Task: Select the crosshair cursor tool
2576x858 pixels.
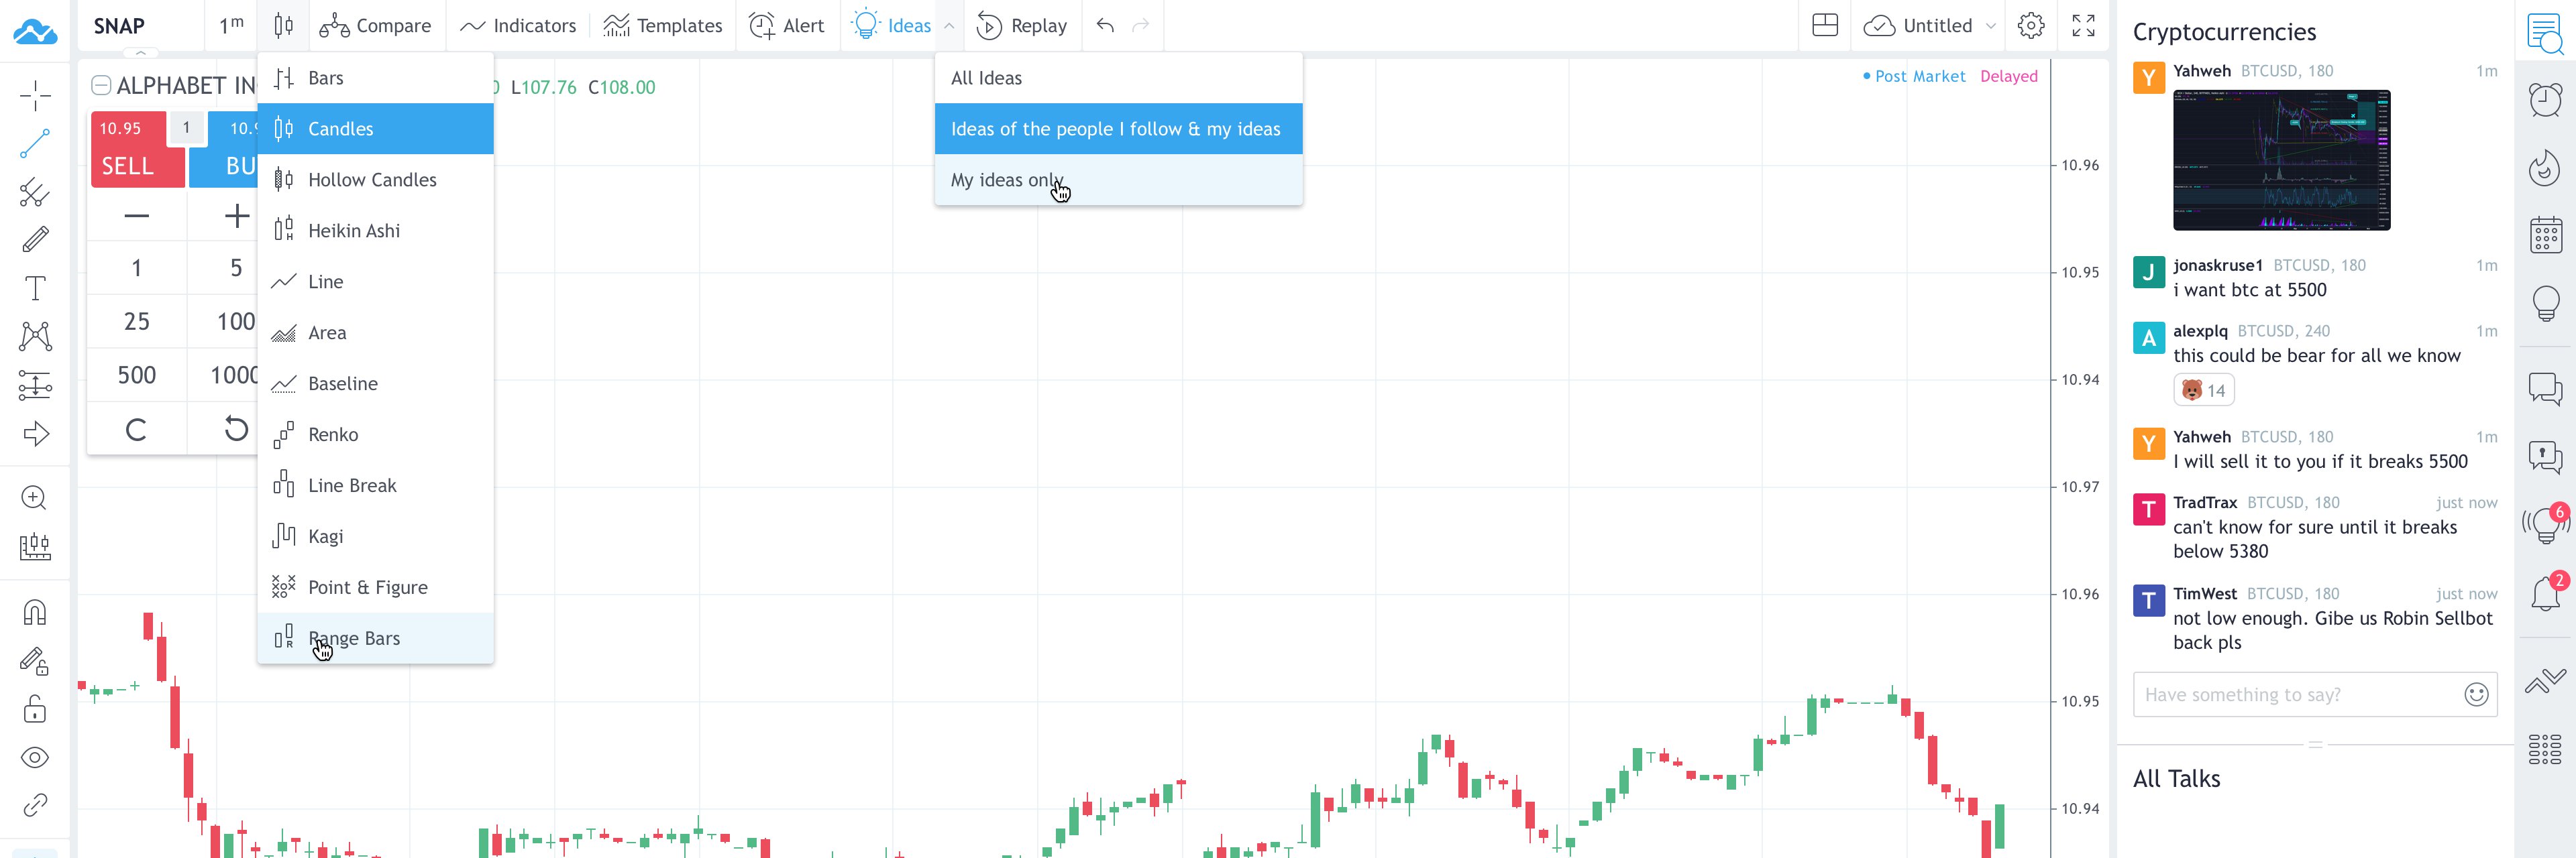Action: (35, 96)
